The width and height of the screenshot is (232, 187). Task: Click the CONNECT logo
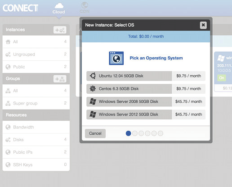[20, 8]
